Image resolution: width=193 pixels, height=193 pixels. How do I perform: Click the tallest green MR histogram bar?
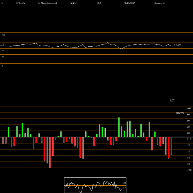[x=119, y=127]
